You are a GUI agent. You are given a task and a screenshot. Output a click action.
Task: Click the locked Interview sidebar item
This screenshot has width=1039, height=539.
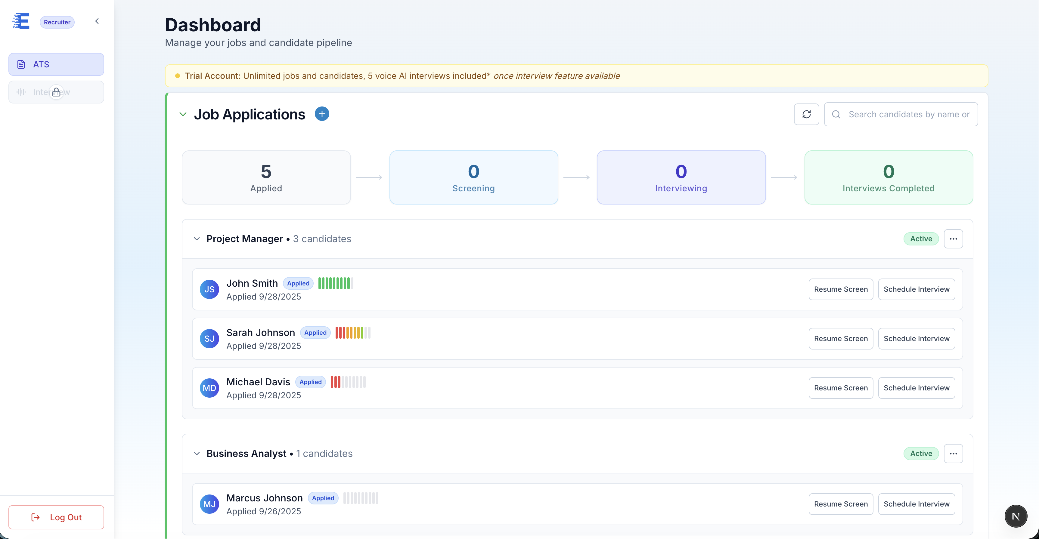point(56,92)
